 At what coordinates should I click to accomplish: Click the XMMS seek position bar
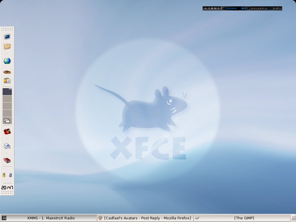[x=271, y=8]
